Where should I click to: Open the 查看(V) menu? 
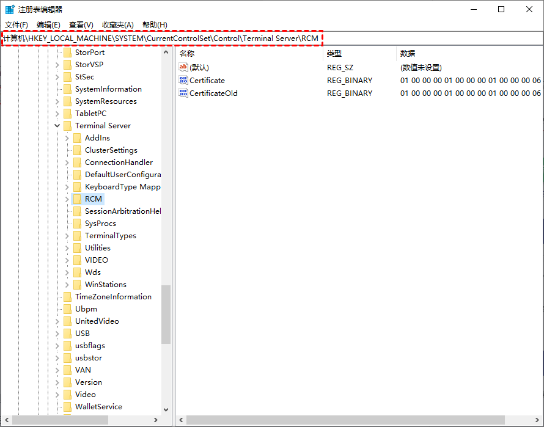coord(81,25)
